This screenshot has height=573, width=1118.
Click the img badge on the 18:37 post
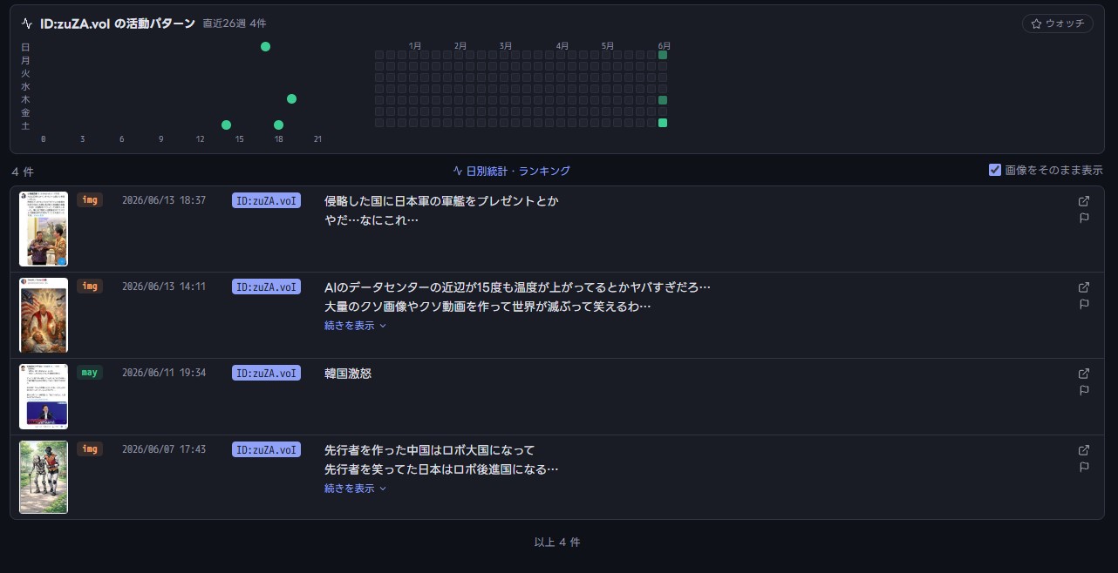(x=90, y=200)
